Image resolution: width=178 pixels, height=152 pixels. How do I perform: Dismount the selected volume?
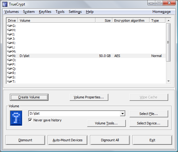pyautogui.click(x=25, y=140)
